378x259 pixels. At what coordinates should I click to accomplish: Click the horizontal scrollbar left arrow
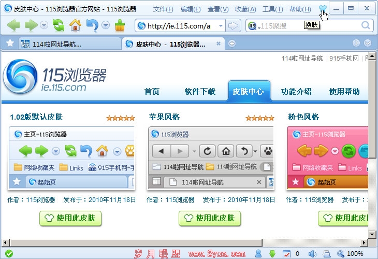[x=5, y=242]
